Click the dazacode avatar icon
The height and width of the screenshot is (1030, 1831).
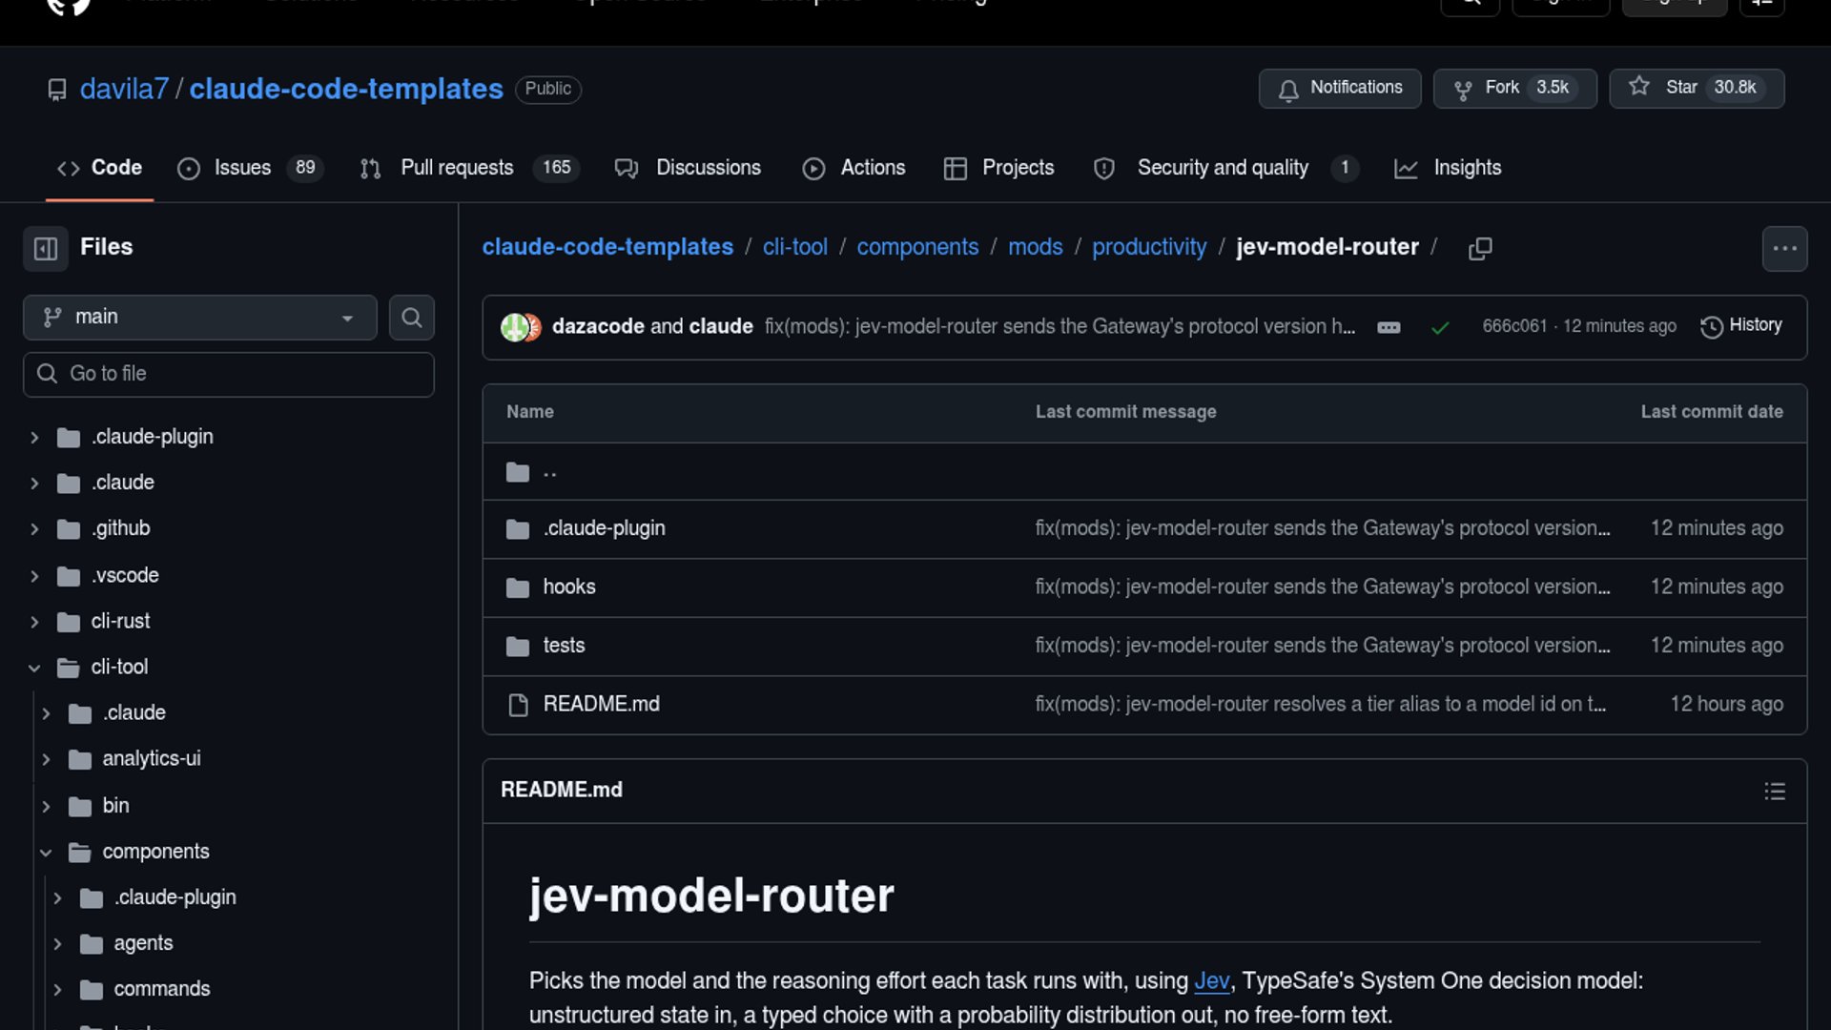tap(513, 327)
